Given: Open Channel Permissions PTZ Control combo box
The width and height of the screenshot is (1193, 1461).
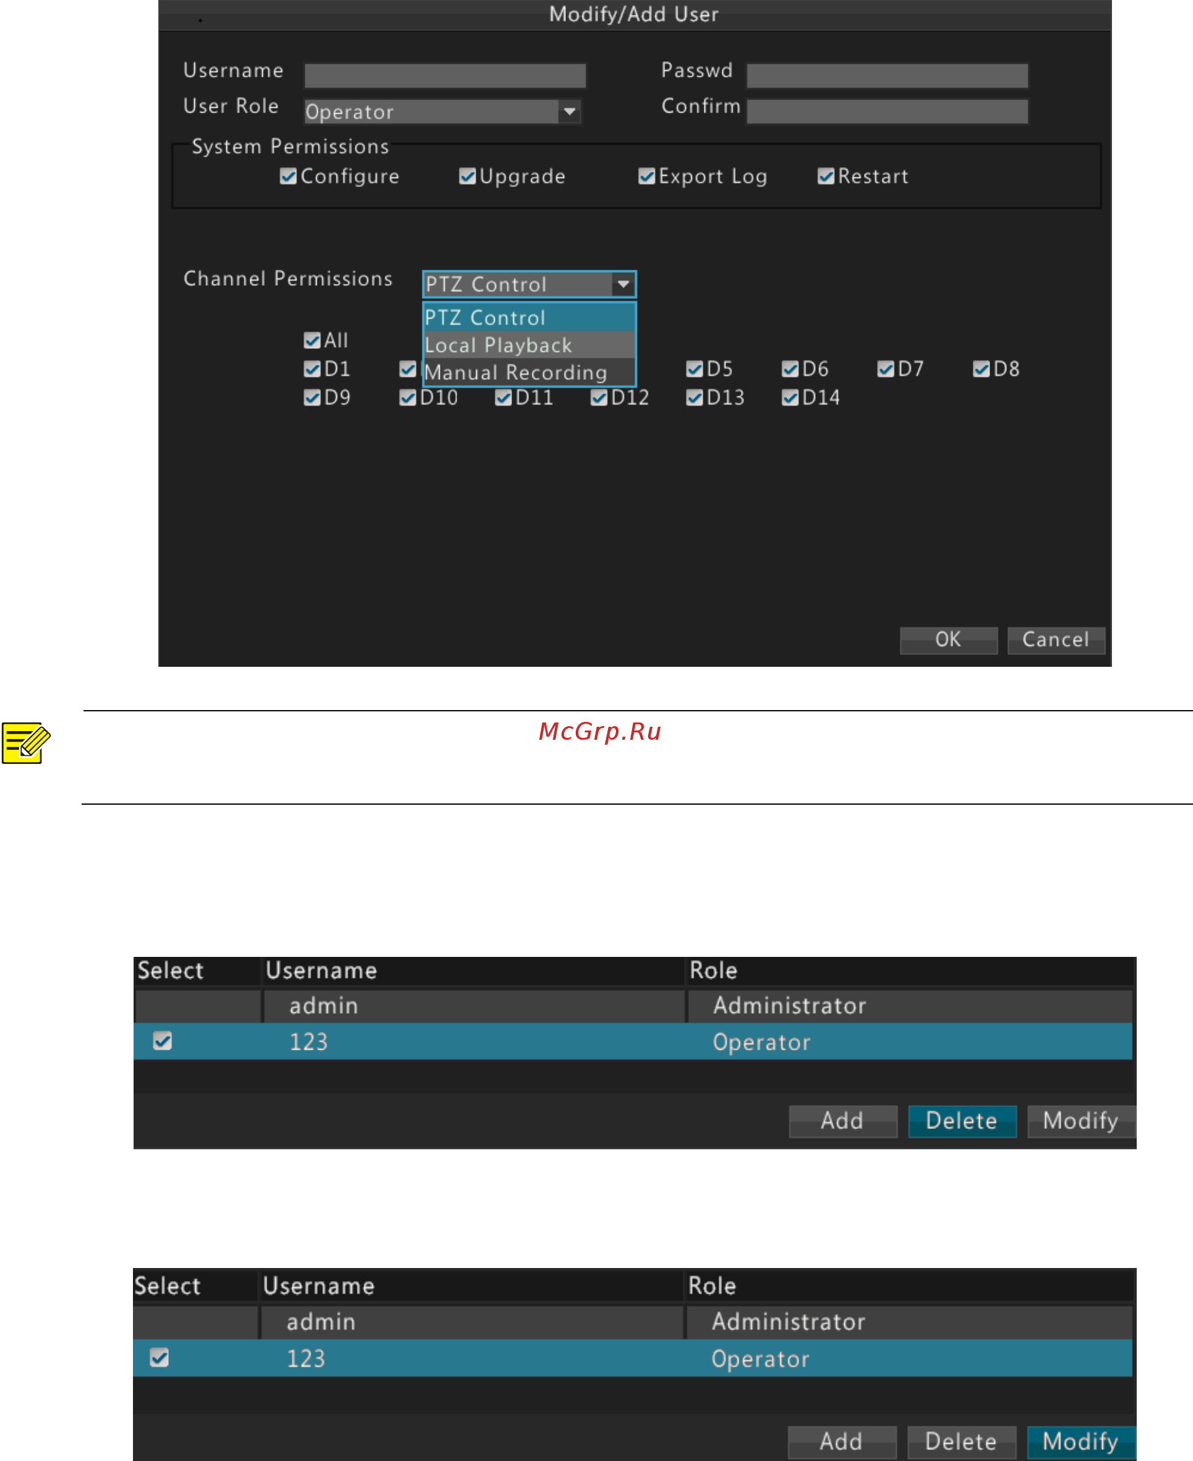Looking at the screenshot, I should click(529, 284).
